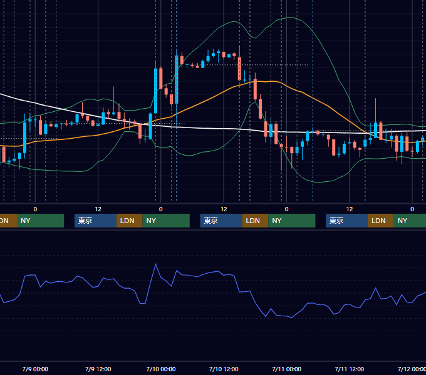Click hour label 0 above 7/10 00:00

coord(161,209)
